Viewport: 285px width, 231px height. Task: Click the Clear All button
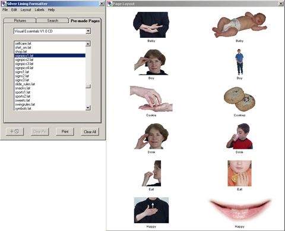pyautogui.click(x=90, y=131)
